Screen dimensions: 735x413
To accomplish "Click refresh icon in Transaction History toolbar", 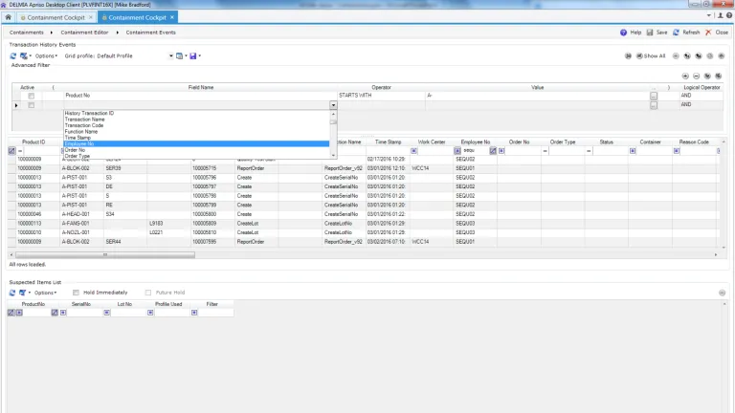I will pyautogui.click(x=13, y=55).
